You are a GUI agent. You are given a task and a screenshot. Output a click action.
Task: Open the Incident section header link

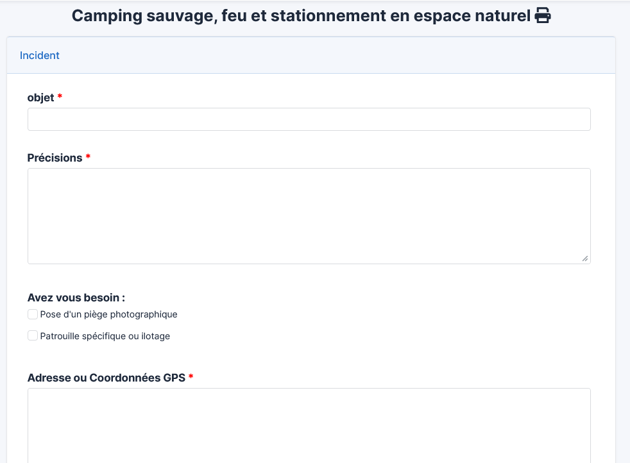pyautogui.click(x=40, y=56)
